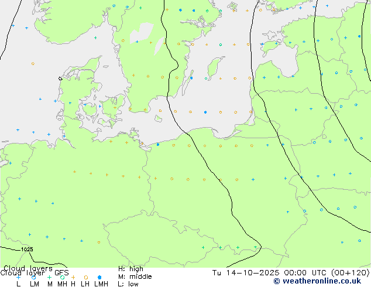Select the 'LH' legend label

pos(85,284)
